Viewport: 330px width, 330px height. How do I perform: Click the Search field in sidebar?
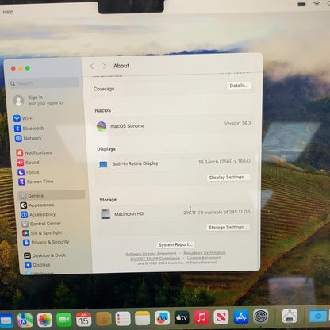[44, 83]
